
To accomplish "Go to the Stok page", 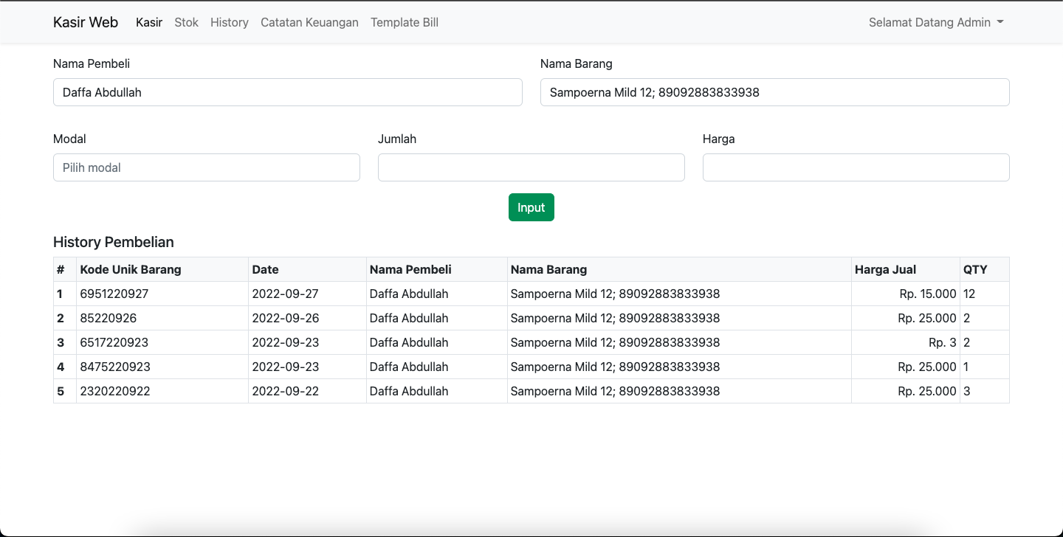I will (x=186, y=22).
